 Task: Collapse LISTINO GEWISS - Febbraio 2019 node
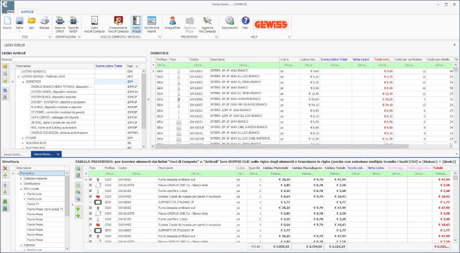(18, 77)
